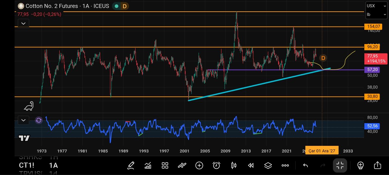The image size is (389, 175).
Task: Select the CT1! symbol in watchlist
Action: pos(27,165)
